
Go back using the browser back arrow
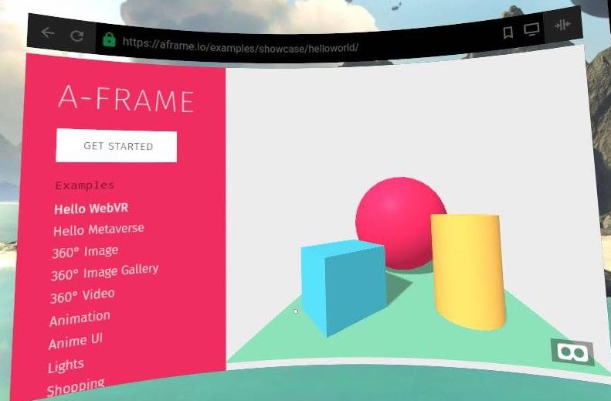[48, 32]
